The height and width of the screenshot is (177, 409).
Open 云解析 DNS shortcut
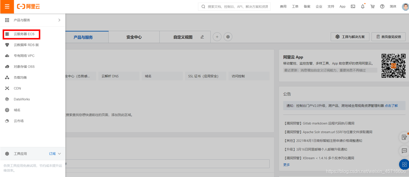pyautogui.click(x=119, y=76)
